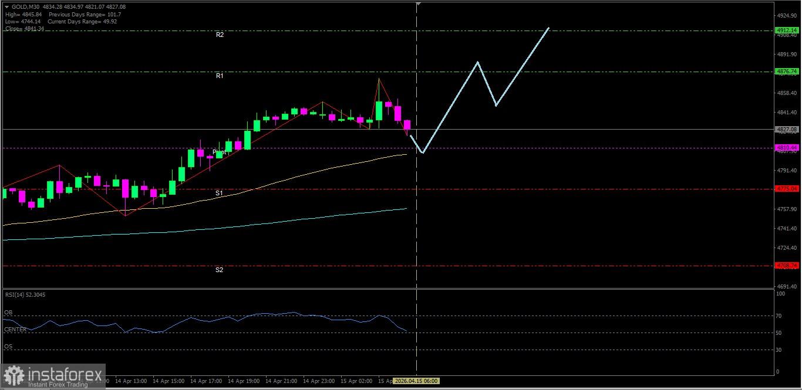Image resolution: width=802 pixels, height=390 pixels.
Task: Click the magenta 4810.44 pivot price tag
Action: click(x=787, y=148)
